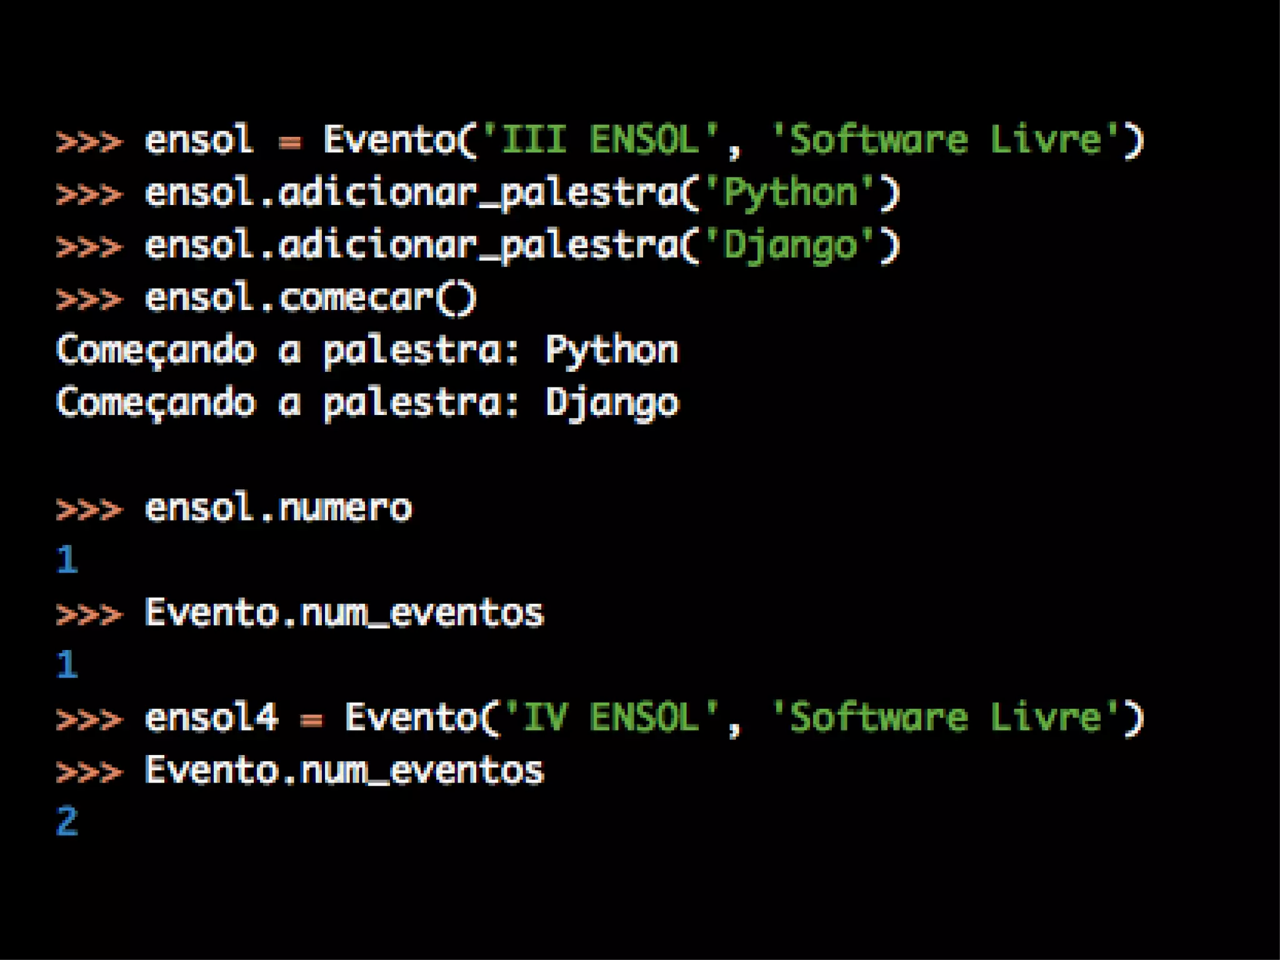Click the ensol.comecar() call
Image resolution: width=1280 pixels, height=960 pixels.
point(311,297)
